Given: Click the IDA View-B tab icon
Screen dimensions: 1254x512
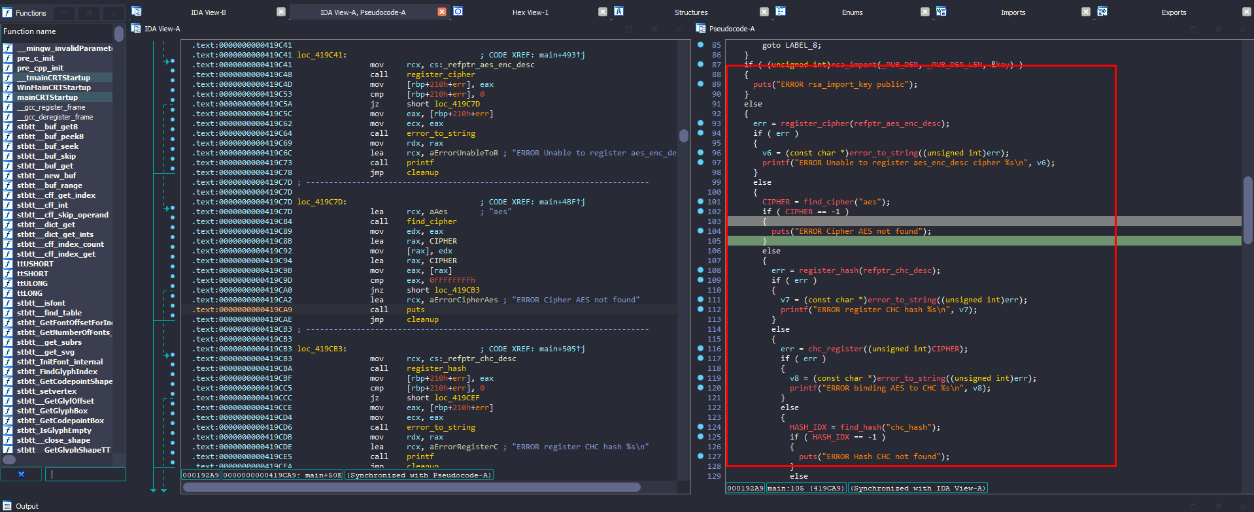Looking at the screenshot, I should pyautogui.click(x=137, y=11).
